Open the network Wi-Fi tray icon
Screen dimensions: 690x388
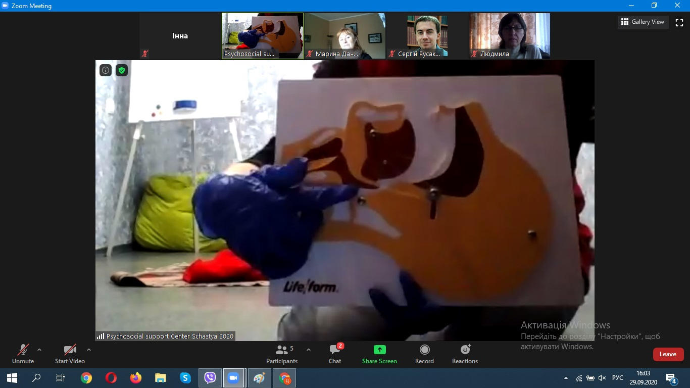coord(579,378)
